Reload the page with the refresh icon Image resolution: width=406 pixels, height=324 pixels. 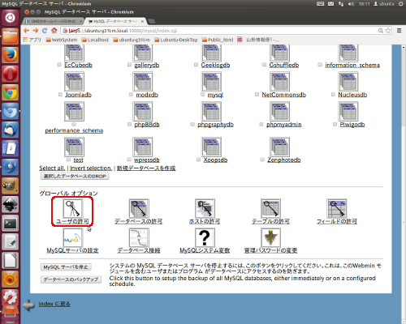[45, 31]
